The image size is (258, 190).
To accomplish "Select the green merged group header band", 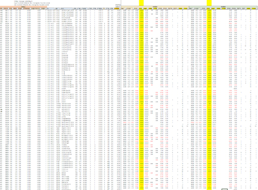I will tap(223, 7).
